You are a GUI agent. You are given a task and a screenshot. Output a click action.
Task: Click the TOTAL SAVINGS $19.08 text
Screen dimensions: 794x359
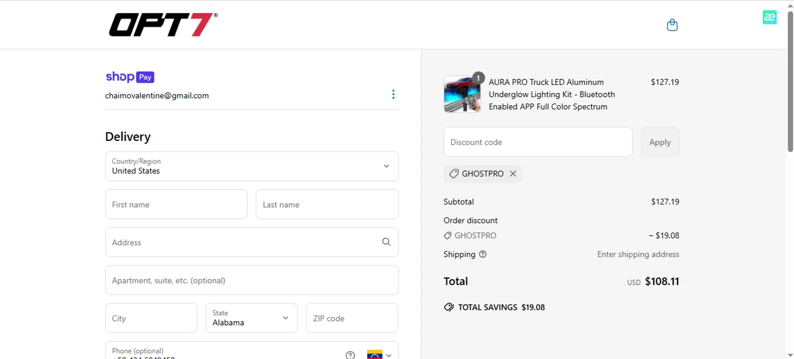(501, 307)
